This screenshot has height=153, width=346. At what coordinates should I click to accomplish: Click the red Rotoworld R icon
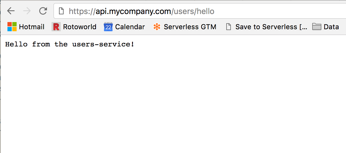coord(56,27)
